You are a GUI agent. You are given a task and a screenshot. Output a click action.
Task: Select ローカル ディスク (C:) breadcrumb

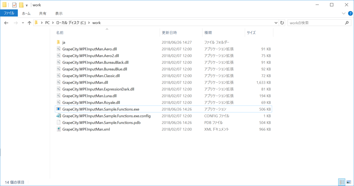[x=71, y=23]
